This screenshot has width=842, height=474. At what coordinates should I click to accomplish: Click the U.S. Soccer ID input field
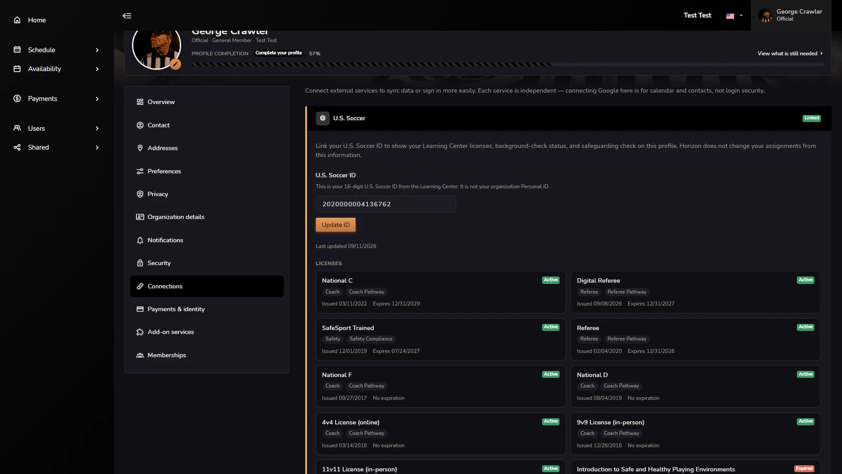[386, 204]
